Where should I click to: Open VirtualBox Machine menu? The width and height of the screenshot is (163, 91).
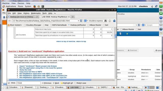coord(6,3)
